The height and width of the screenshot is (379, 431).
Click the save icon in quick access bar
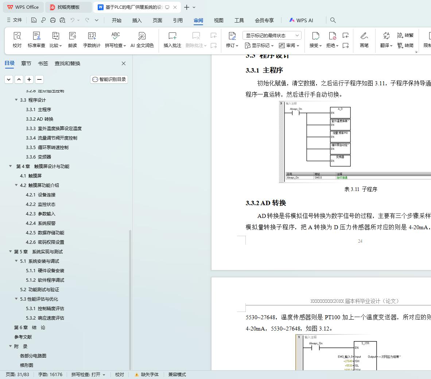(34, 20)
